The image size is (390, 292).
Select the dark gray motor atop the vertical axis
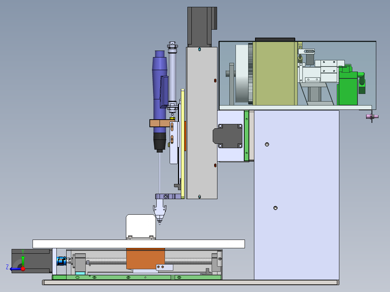tap(202, 27)
